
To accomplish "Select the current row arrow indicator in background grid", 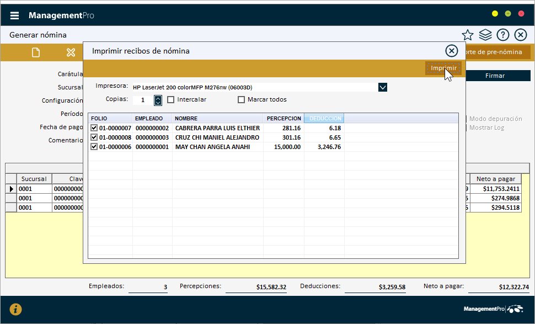I will click(11, 189).
